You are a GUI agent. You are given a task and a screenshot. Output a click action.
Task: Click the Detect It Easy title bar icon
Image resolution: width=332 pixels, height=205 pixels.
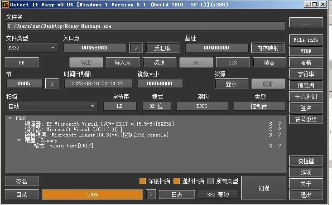point(5,4)
